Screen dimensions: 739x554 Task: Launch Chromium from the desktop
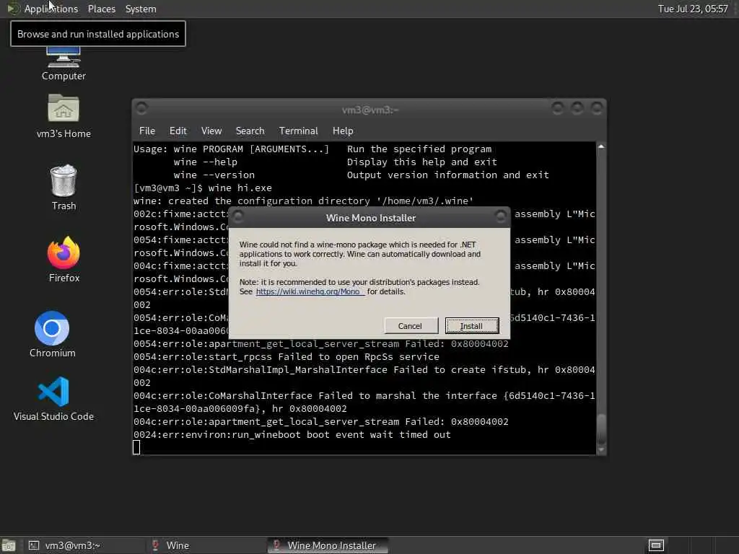pos(52,334)
